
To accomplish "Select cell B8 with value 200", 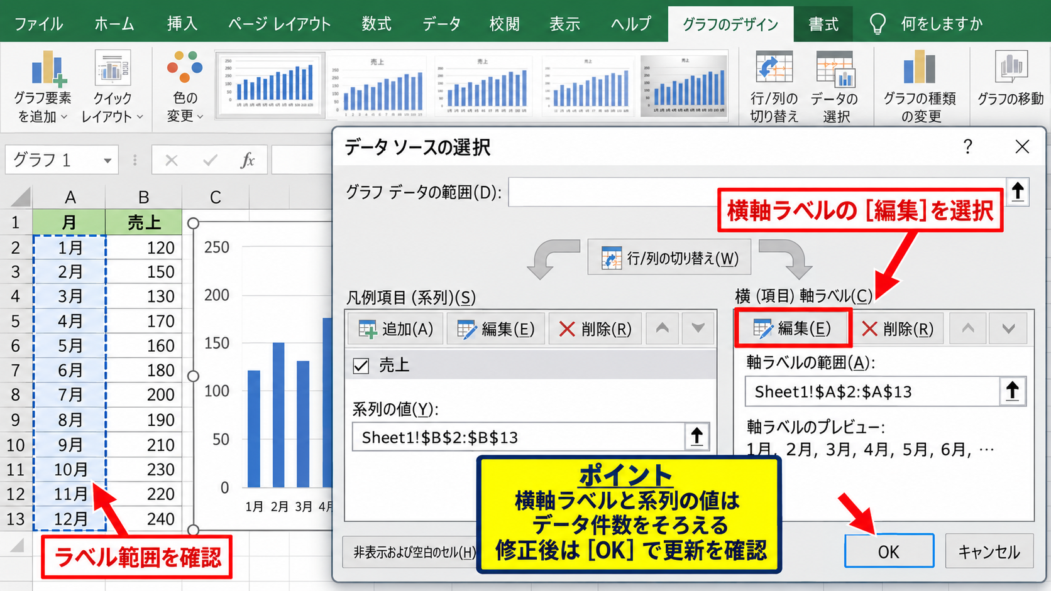I will (144, 394).
